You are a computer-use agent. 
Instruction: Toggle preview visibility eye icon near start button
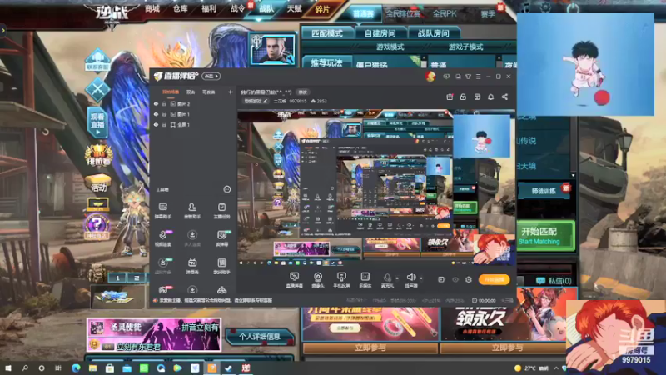(x=455, y=279)
